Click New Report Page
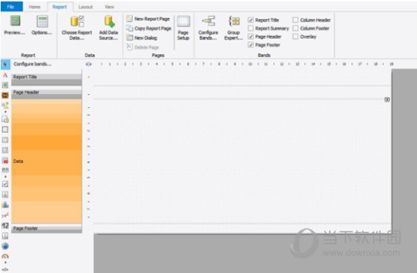417x273 pixels. [x=148, y=19]
